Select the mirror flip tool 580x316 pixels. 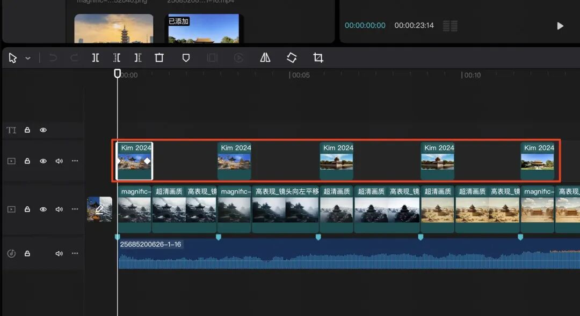pos(265,57)
